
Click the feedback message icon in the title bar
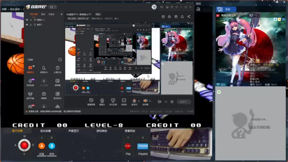click(x=162, y=7)
